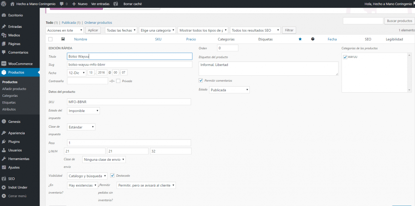Click the Herramientas wrench icon
This screenshot has width=415, height=206.
(4, 159)
